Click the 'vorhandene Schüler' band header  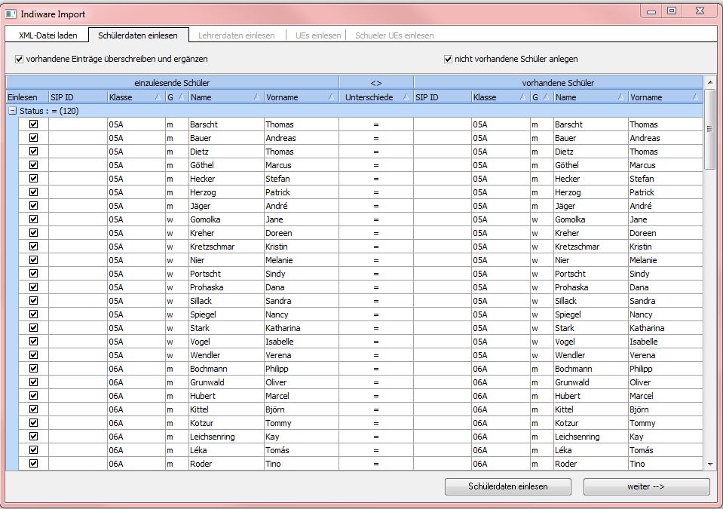click(x=558, y=83)
